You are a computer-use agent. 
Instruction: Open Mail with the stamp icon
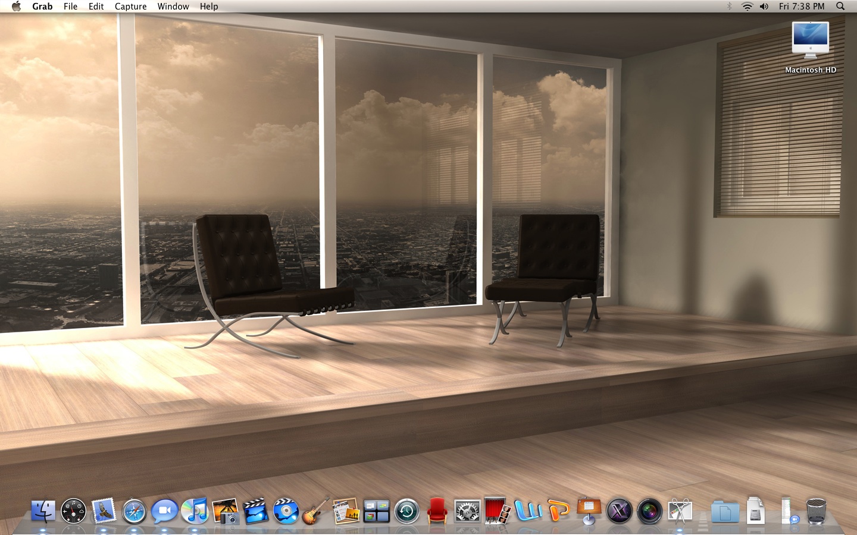tap(104, 511)
